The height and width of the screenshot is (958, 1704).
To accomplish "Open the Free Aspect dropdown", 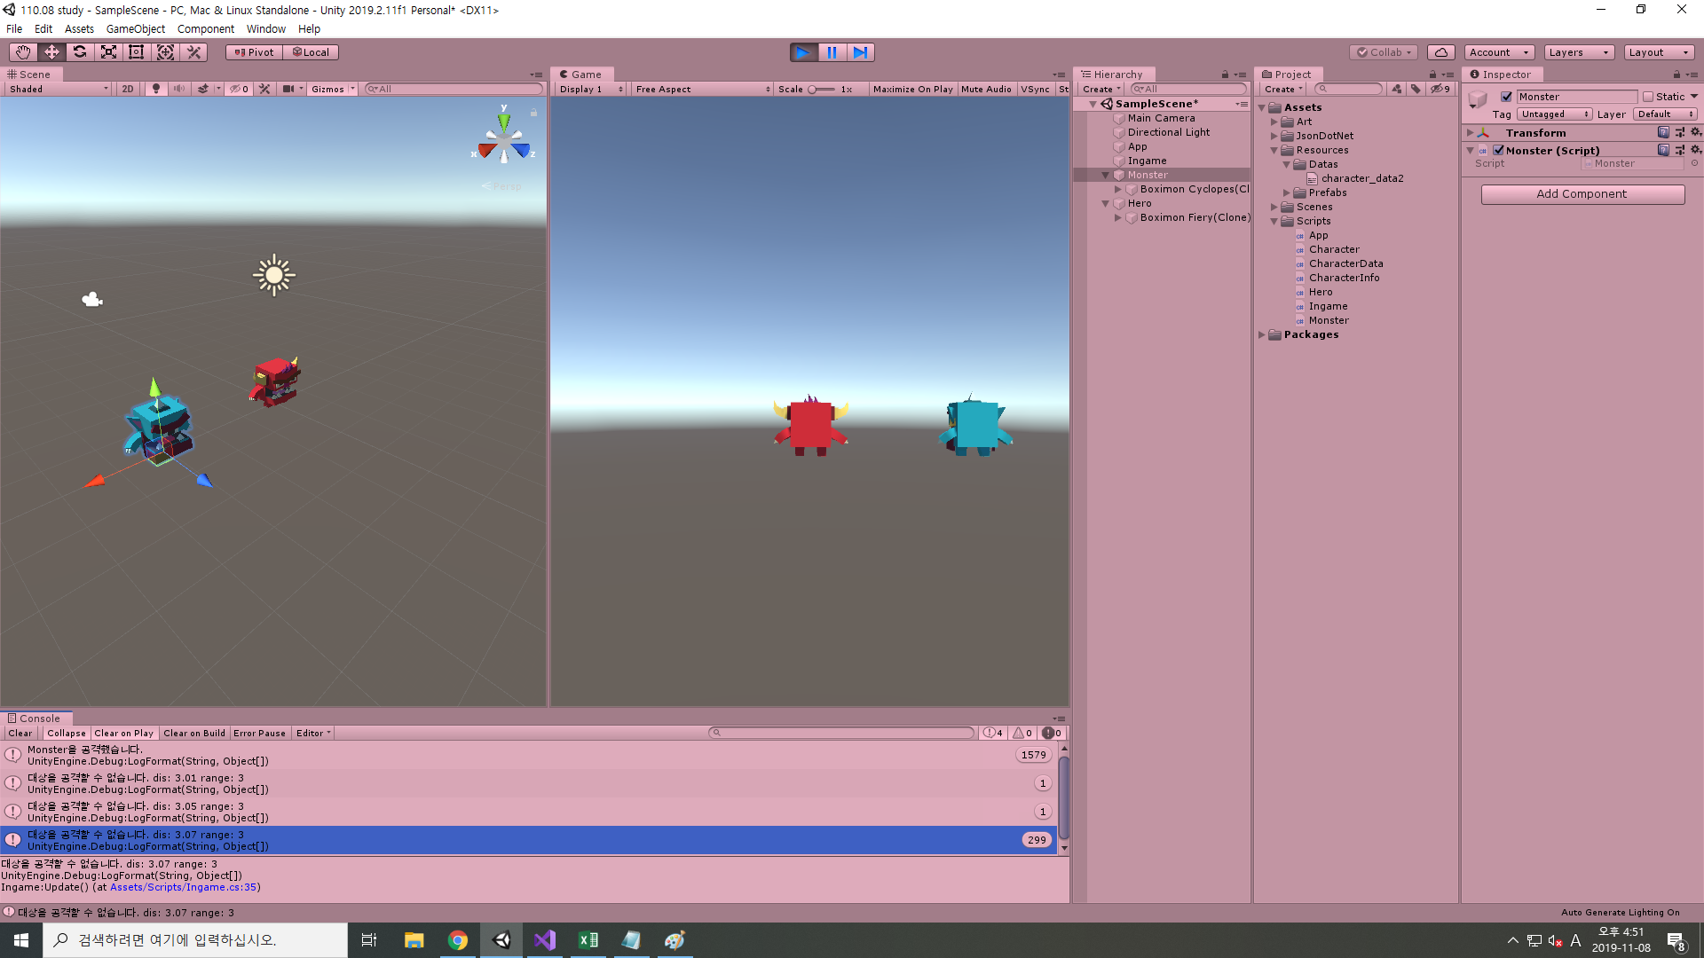I will coord(702,89).
